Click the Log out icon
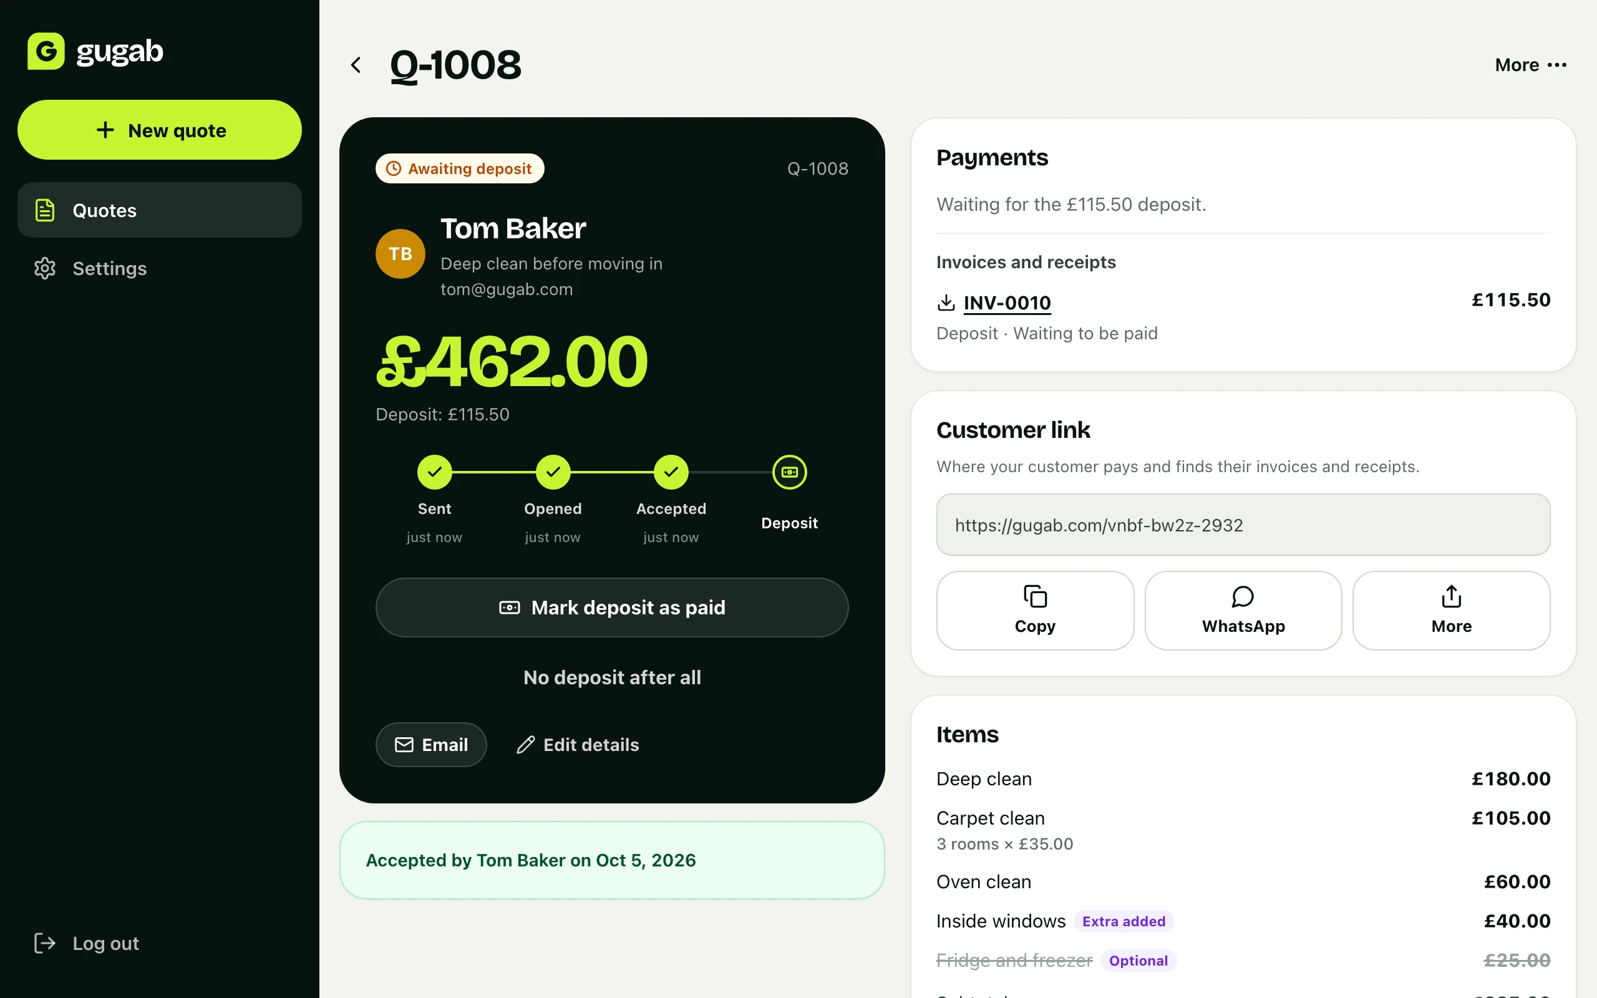This screenshot has width=1597, height=998. click(x=45, y=942)
